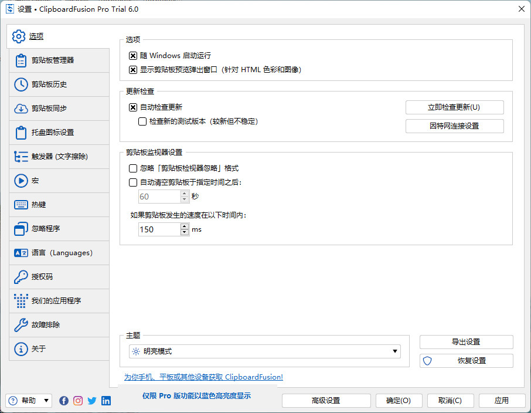
Task: Click up arrow on 60 秒 spinner
Action: click(x=185, y=193)
